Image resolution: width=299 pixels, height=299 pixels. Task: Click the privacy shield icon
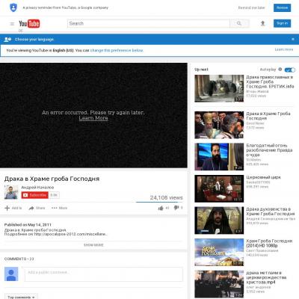click(x=13, y=7)
